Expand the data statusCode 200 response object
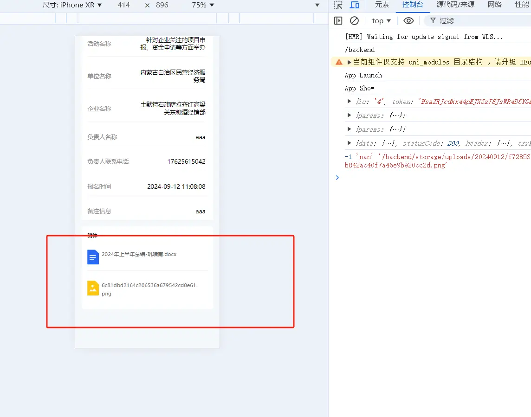This screenshot has width=531, height=417. [349, 143]
